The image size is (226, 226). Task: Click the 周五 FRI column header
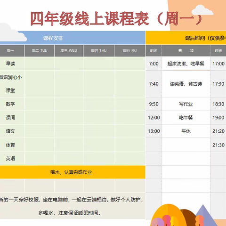pos(130,50)
